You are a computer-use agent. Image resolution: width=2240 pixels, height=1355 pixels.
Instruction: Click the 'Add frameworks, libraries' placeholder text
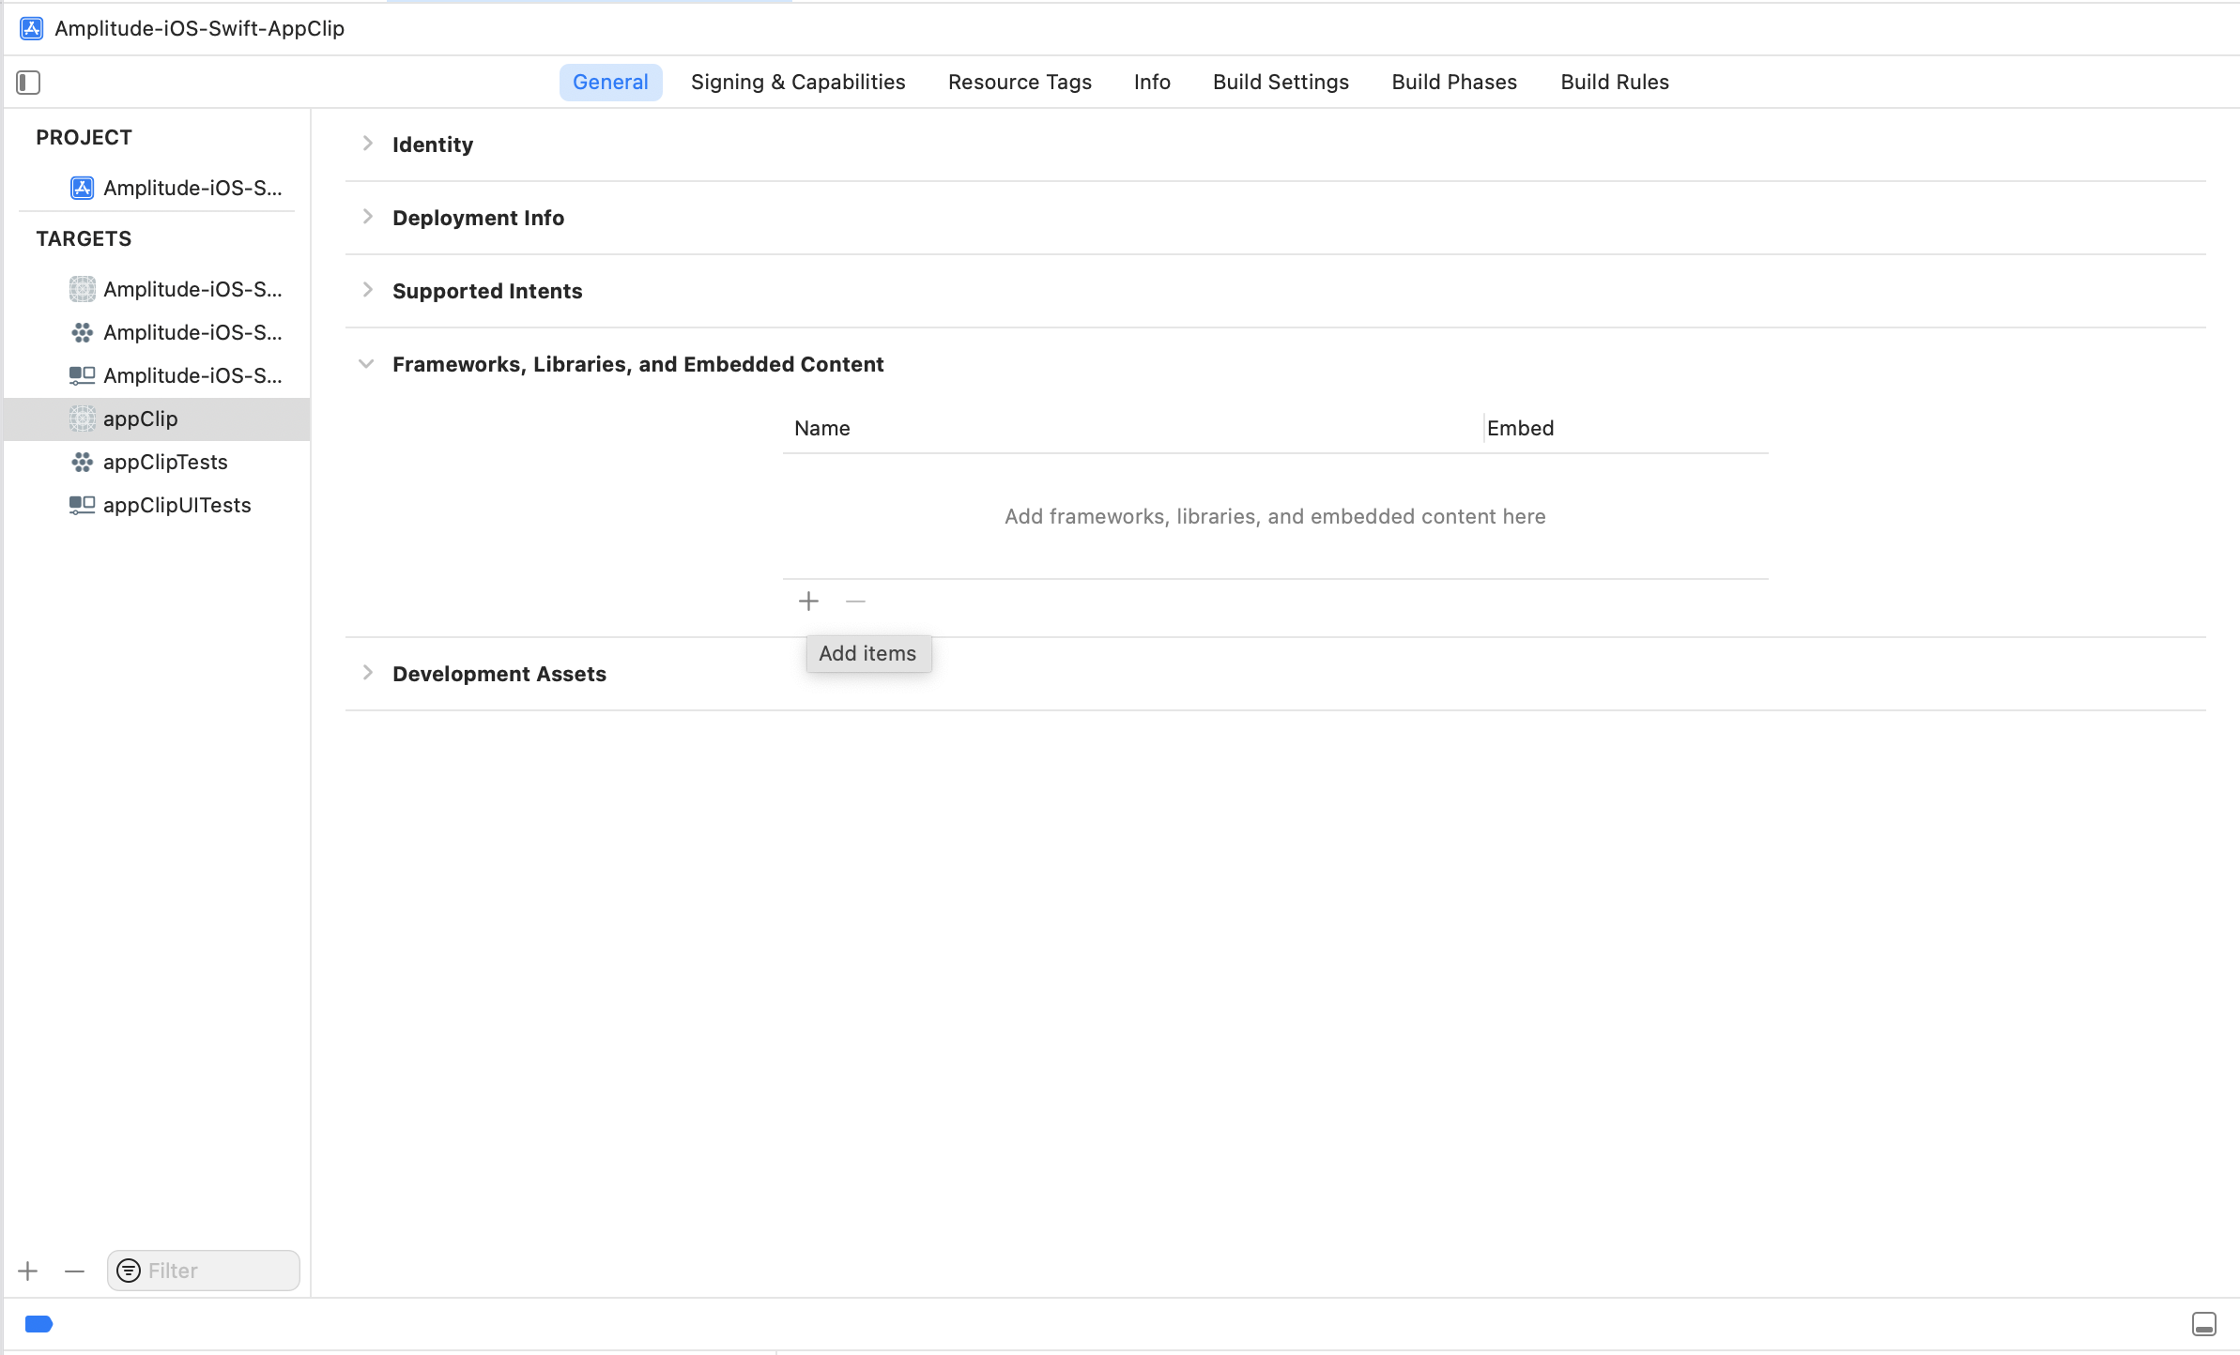tap(1275, 516)
